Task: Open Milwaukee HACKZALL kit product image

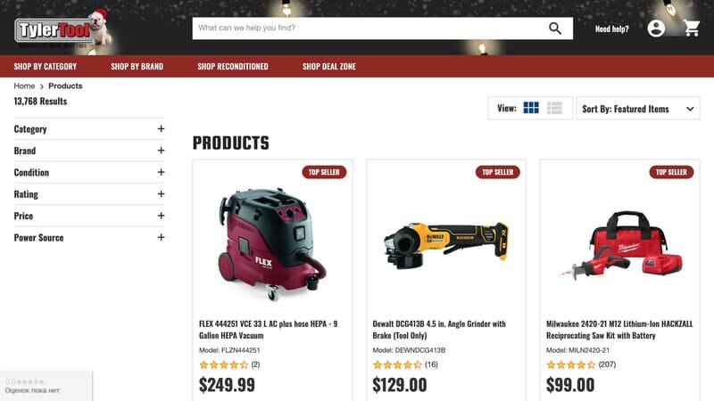Action: coord(620,244)
